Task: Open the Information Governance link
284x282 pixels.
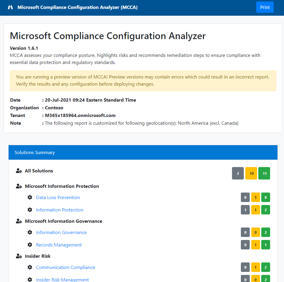Action: click(61, 232)
